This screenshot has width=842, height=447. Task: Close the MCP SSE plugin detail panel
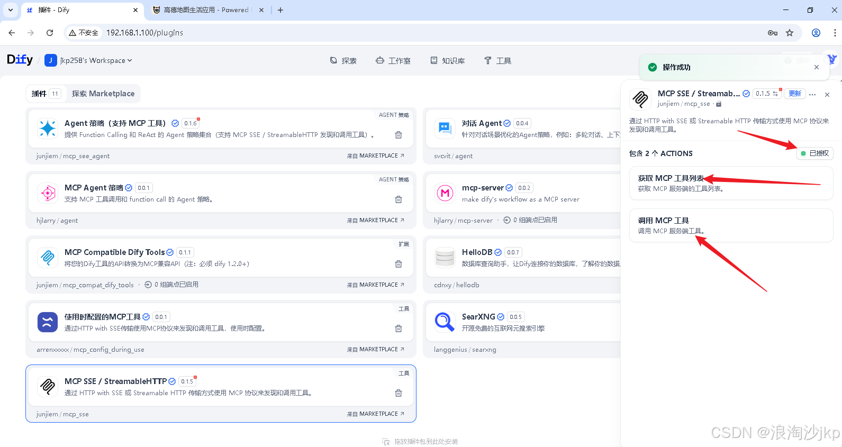click(x=827, y=95)
